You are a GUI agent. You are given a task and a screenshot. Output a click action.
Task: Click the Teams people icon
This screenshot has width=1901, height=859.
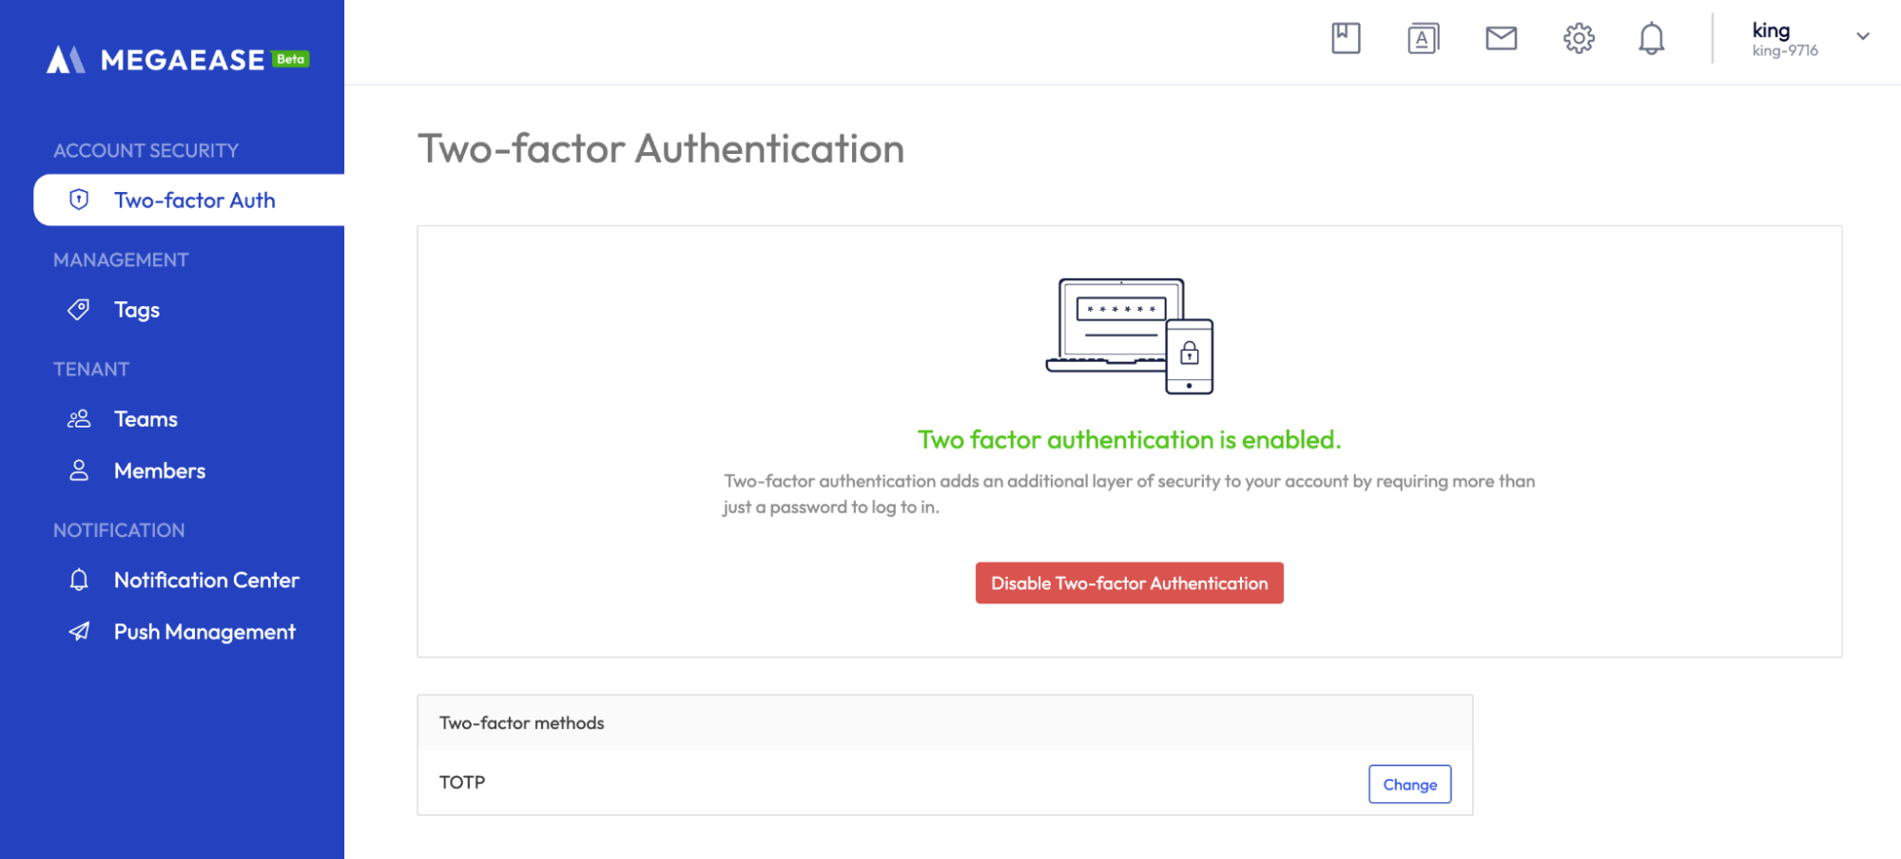pyautogui.click(x=79, y=419)
